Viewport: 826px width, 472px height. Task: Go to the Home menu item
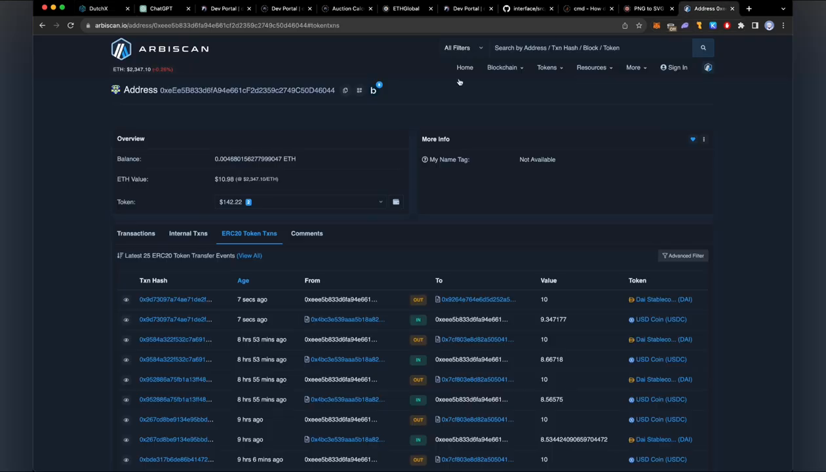(465, 68)
